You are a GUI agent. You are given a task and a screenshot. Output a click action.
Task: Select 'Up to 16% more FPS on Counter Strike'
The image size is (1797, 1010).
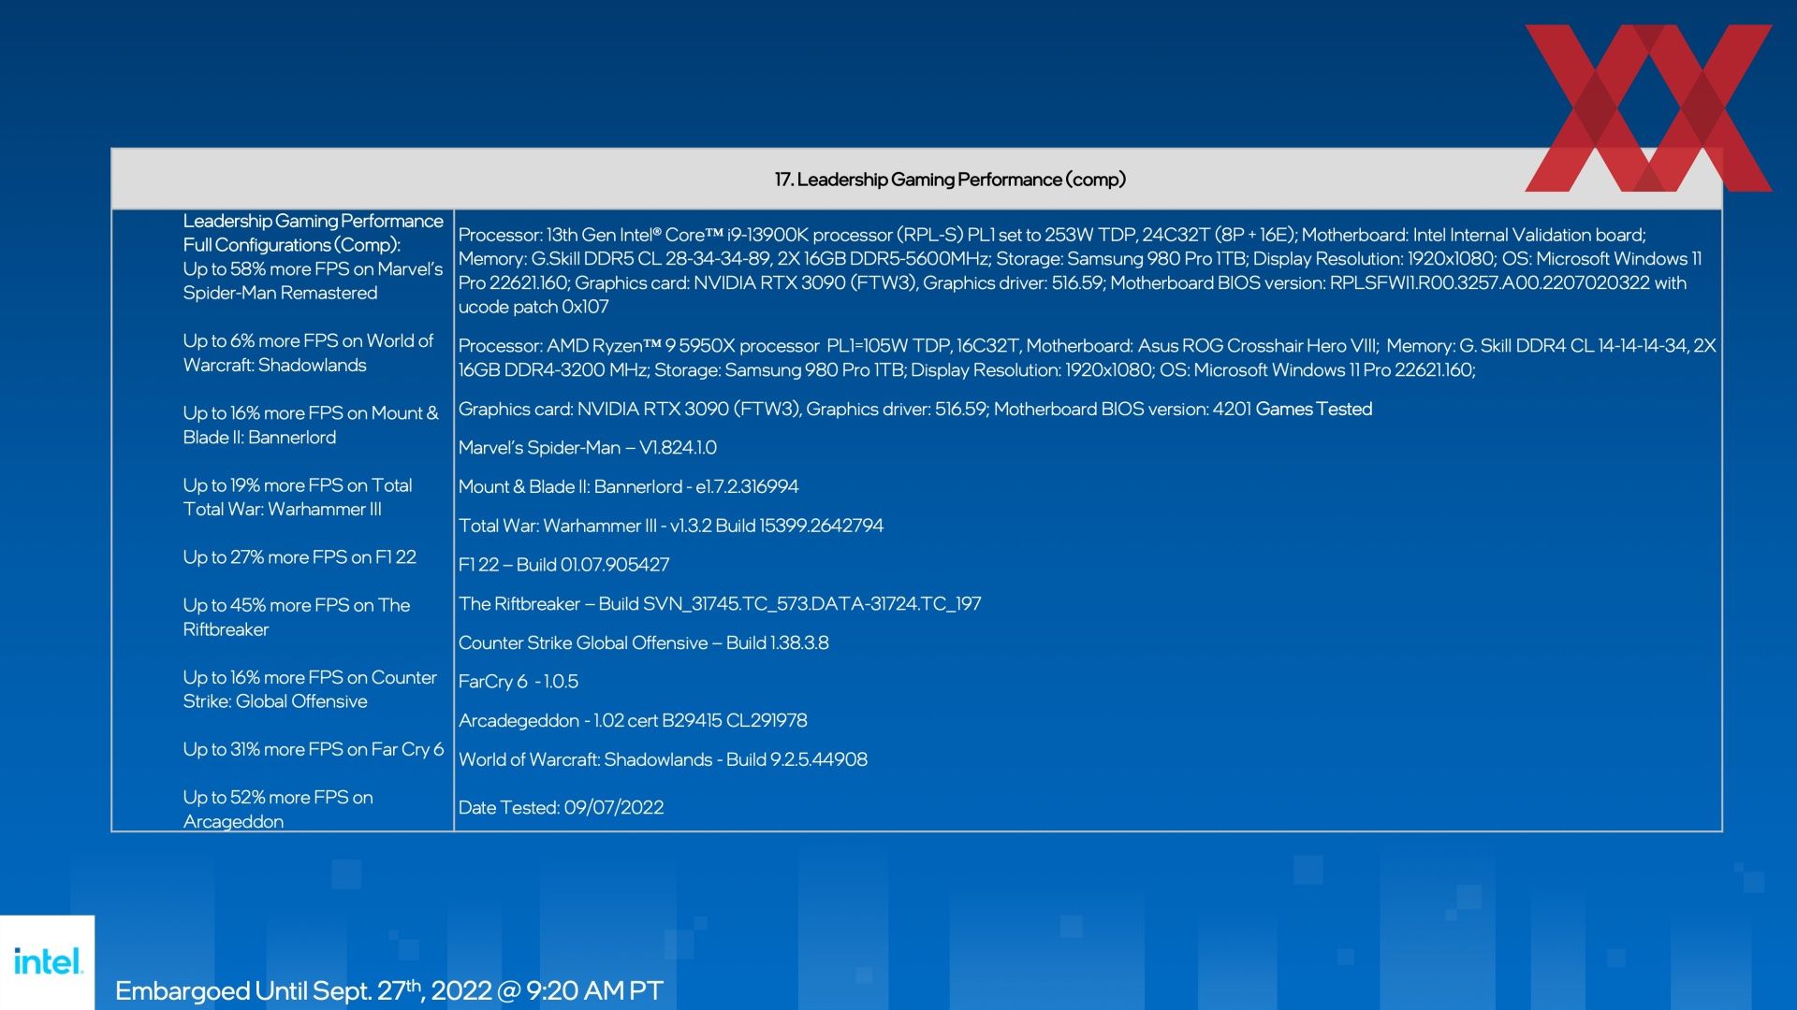tap(310, 689)
